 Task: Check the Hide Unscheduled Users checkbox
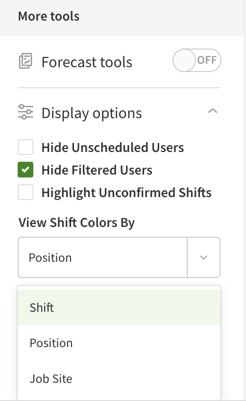(x=25, y=147)
